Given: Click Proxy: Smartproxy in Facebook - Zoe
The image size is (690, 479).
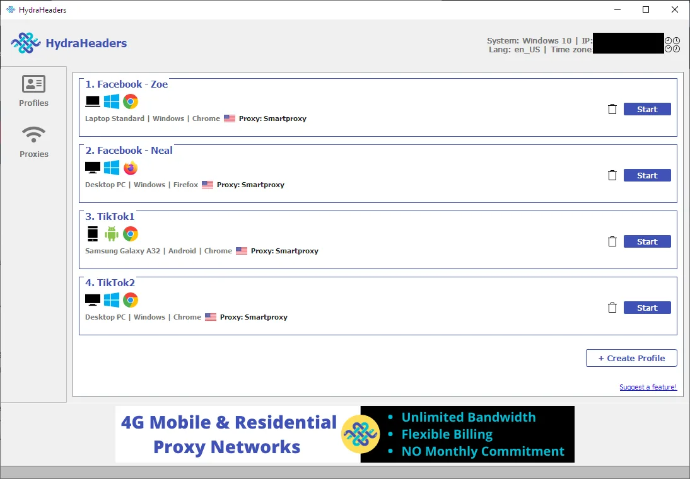Looking at the screenshot, I should [272, 118].
